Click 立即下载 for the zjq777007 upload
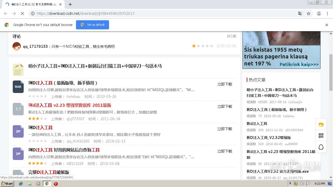The image size is (333, 187). point(225,106)
